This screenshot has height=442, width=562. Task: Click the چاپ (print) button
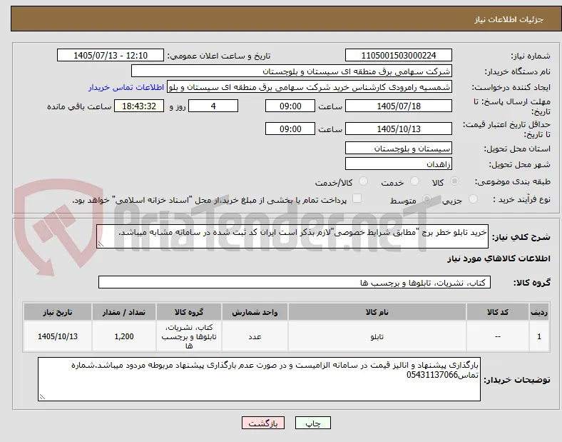[312, 423]
